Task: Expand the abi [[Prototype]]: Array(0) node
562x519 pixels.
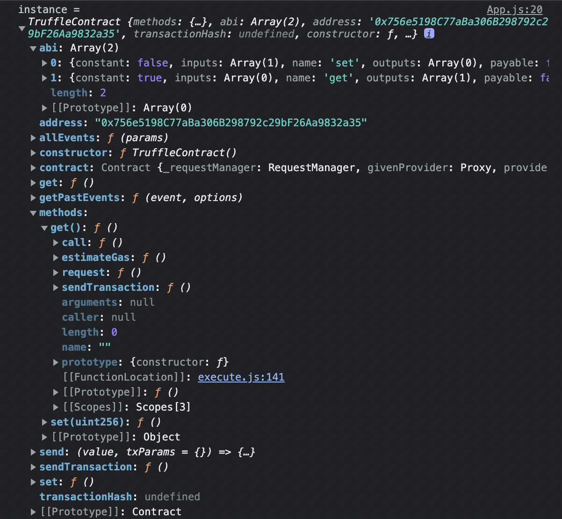Action: pyautogui.click(x=45, y=108)
